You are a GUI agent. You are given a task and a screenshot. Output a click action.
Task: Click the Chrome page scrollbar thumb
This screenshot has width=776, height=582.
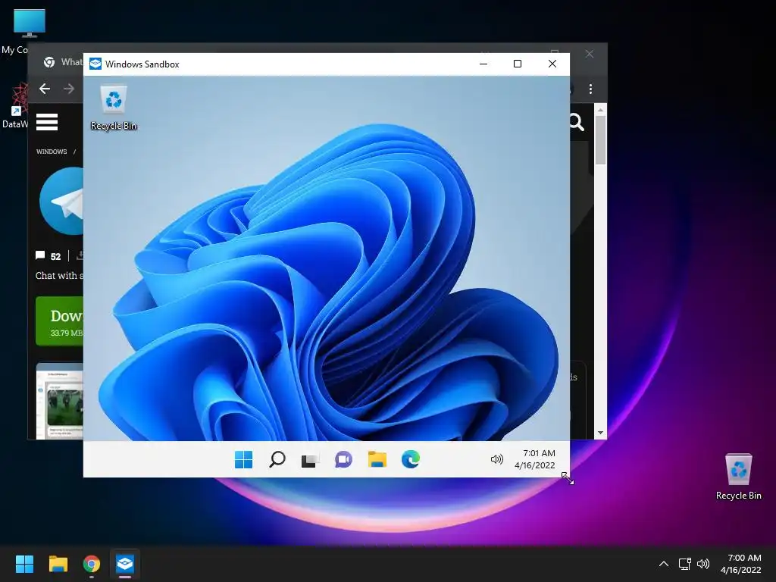coord(600,140)
